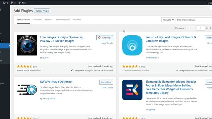Click Add Plugins page heading
The image size is (212, 119).
23,11
